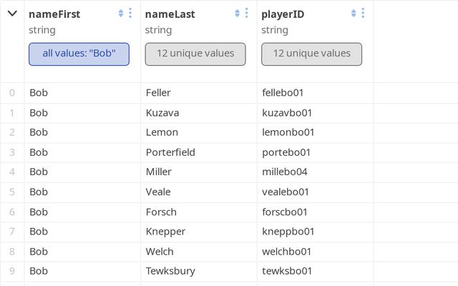The height and width of the screenshot is (286, 458).
Task: Open the playerID column three-dot menu
Action: 363,14
